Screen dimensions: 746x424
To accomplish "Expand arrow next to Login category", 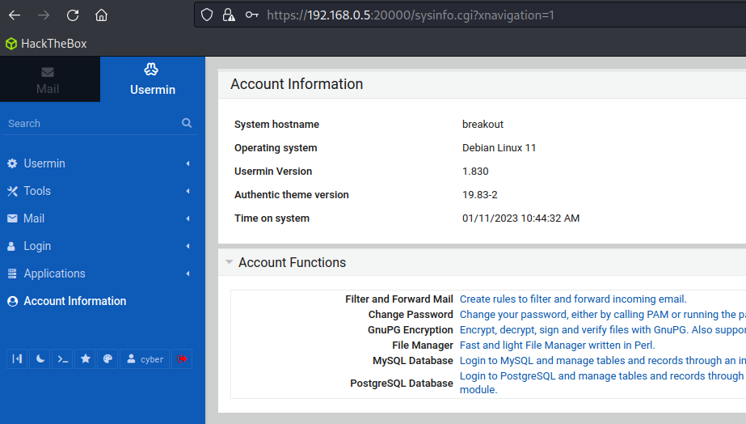I will 188,246.
